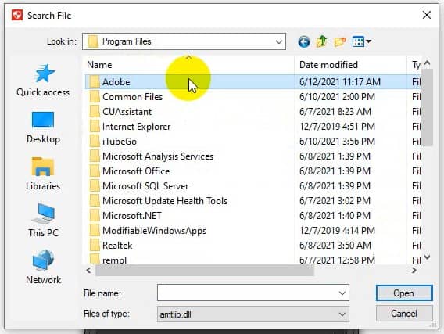Image resolution: width=444 pixels, height=334 pixels.
Task: Go up one folder level
Action: pyautogui.click(x=322, y=42)
